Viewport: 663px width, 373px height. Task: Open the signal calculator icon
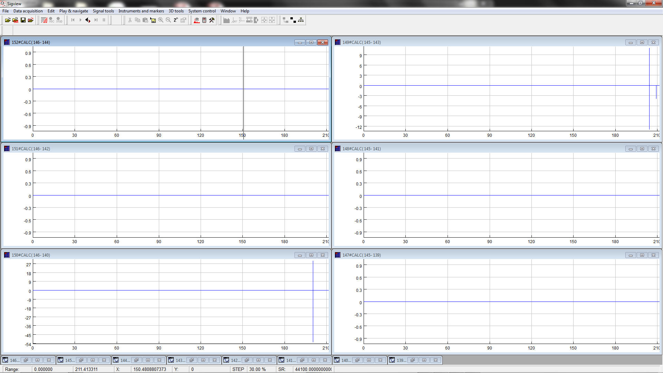(x=204, y=20)
